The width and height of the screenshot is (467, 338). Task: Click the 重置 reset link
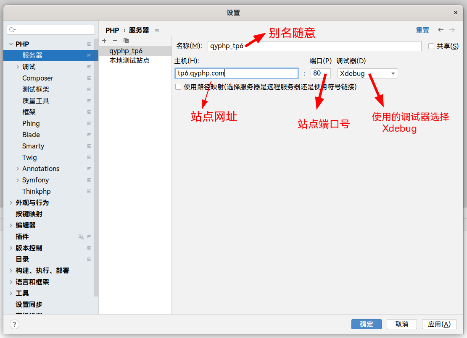point(422,30)
